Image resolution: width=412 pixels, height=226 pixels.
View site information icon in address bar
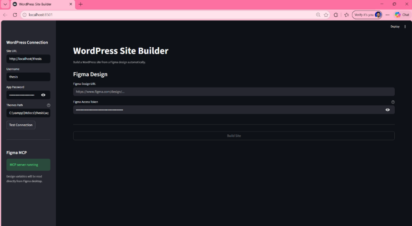pyautogui.click(x=25, y=15)
